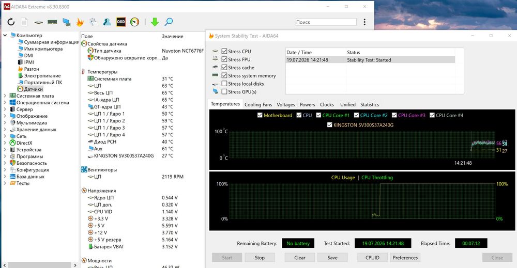Toggle the OSD panel icon
517x268 pixels.
(x=121, y=22)
